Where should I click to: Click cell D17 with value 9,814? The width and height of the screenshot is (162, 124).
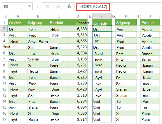pos(78,119)
